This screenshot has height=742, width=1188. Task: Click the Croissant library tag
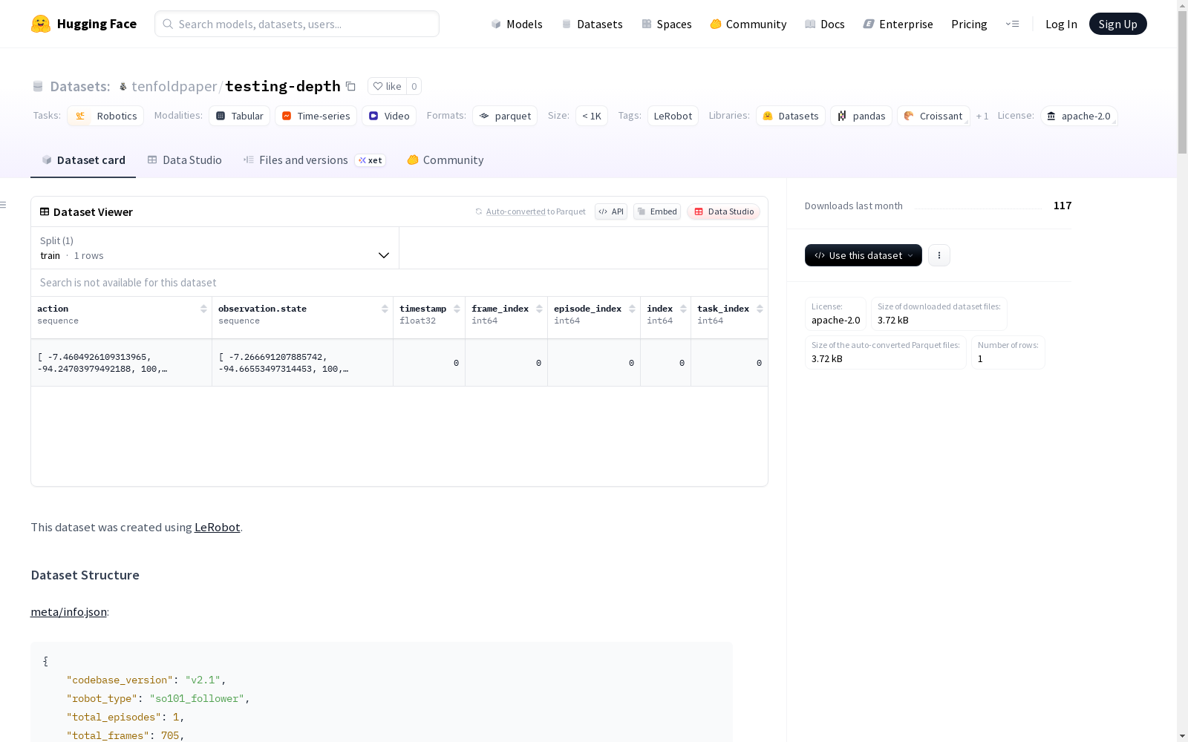click(933, 116)
